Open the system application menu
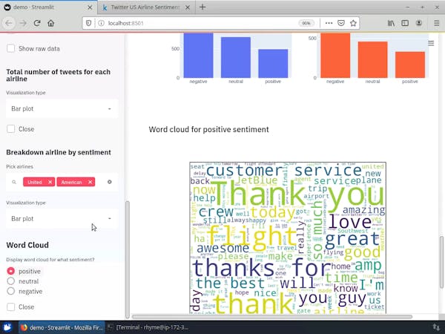This screenshot has height=334, width=445. click(7, 327)
